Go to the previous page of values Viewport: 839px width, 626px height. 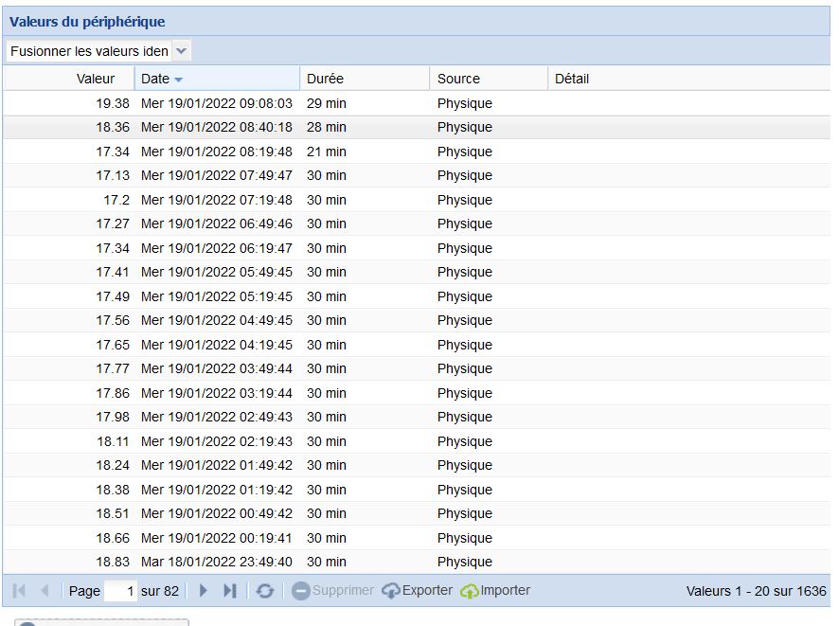coord(44,591)
